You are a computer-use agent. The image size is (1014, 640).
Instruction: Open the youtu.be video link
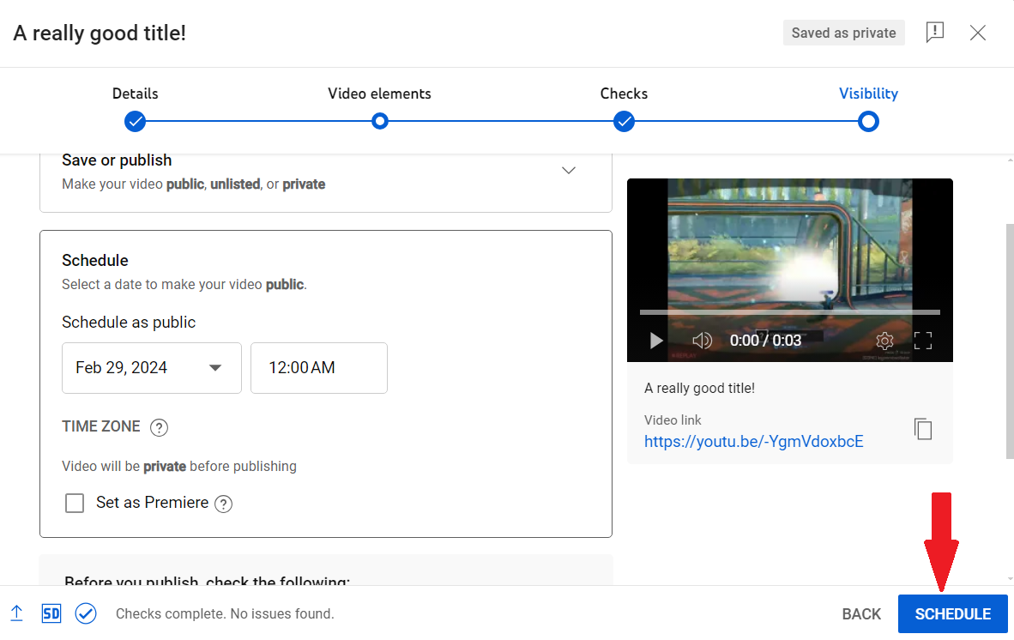tap(753, 441)
